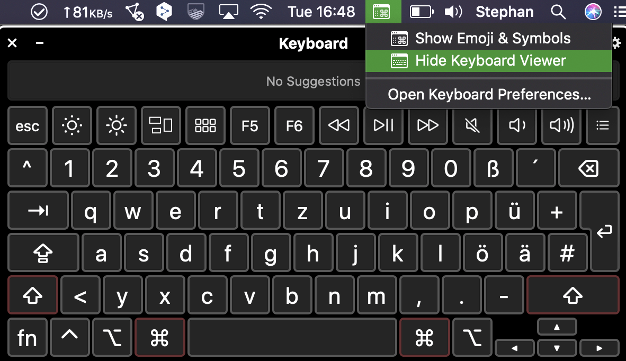Click the tab key
Viewport: 626px width, 361px height.
[38, 210]
